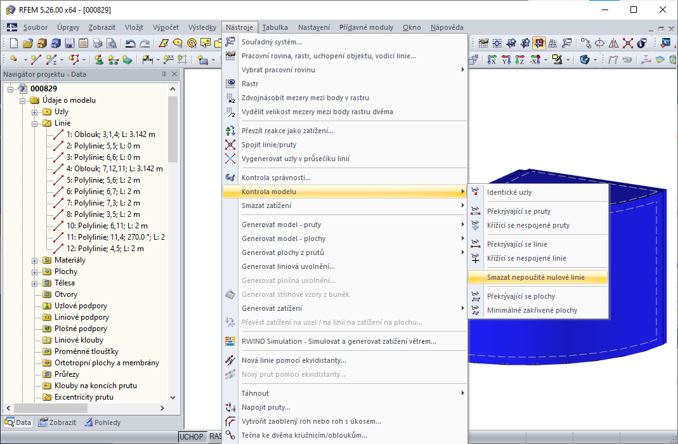Open the Výpočet menu

[166, 27]
